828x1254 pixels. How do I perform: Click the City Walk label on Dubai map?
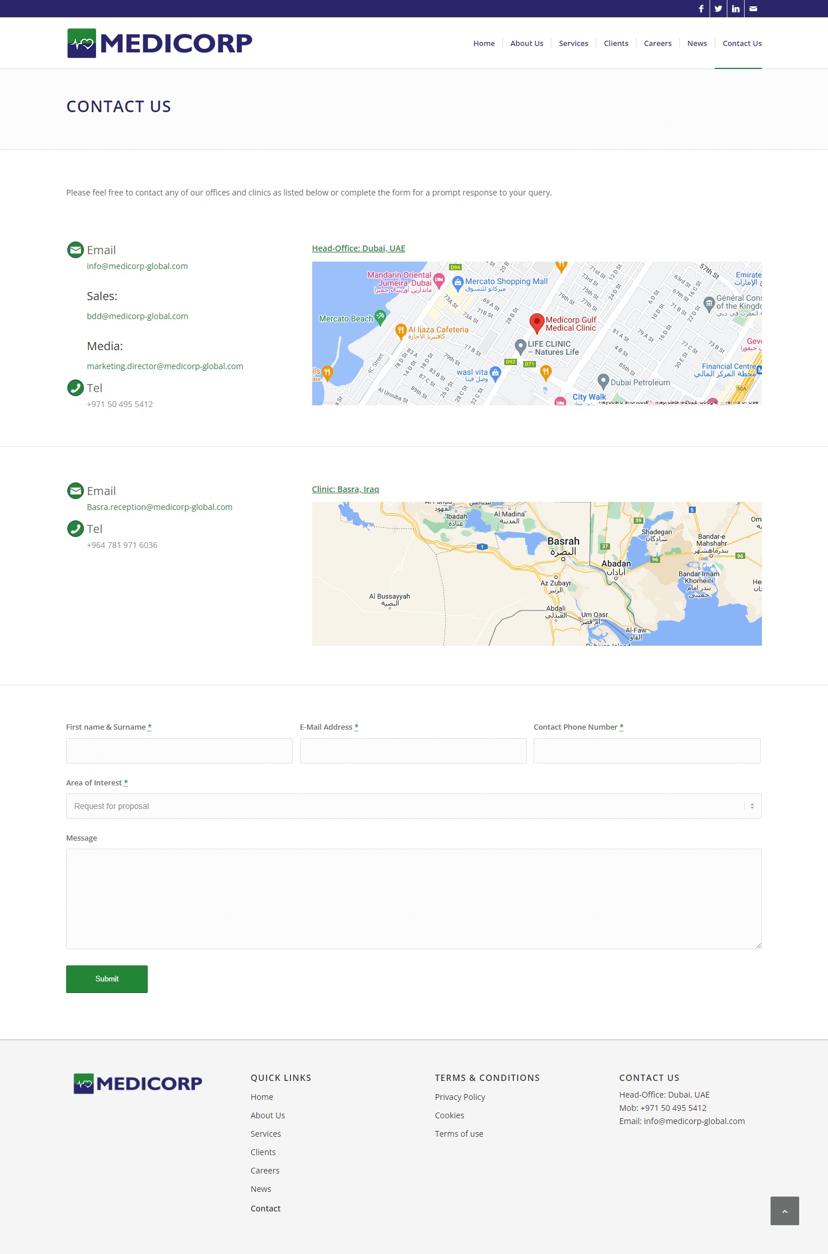(x=589, y=397)
